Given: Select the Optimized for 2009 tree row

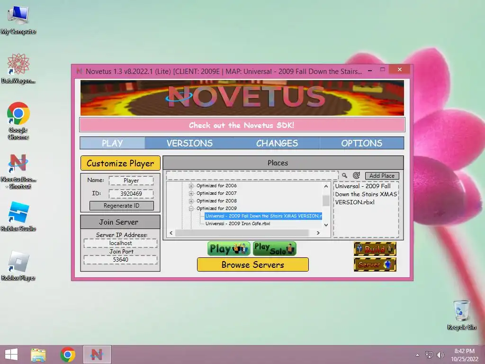Looking at the screenshot, I should [216, 209].
